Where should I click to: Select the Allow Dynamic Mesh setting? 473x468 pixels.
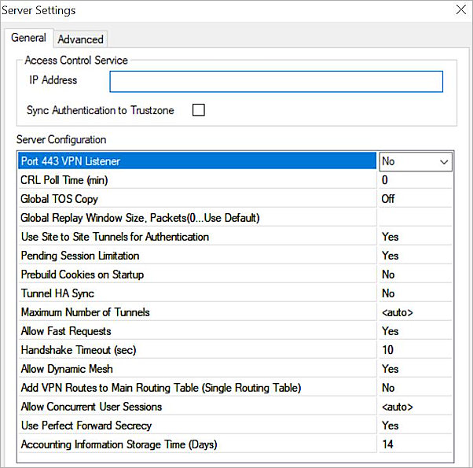point(196,369)
